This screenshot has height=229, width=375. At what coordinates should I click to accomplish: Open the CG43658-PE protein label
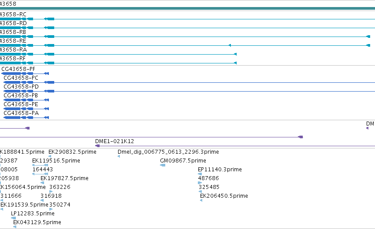tap(21, 104)
